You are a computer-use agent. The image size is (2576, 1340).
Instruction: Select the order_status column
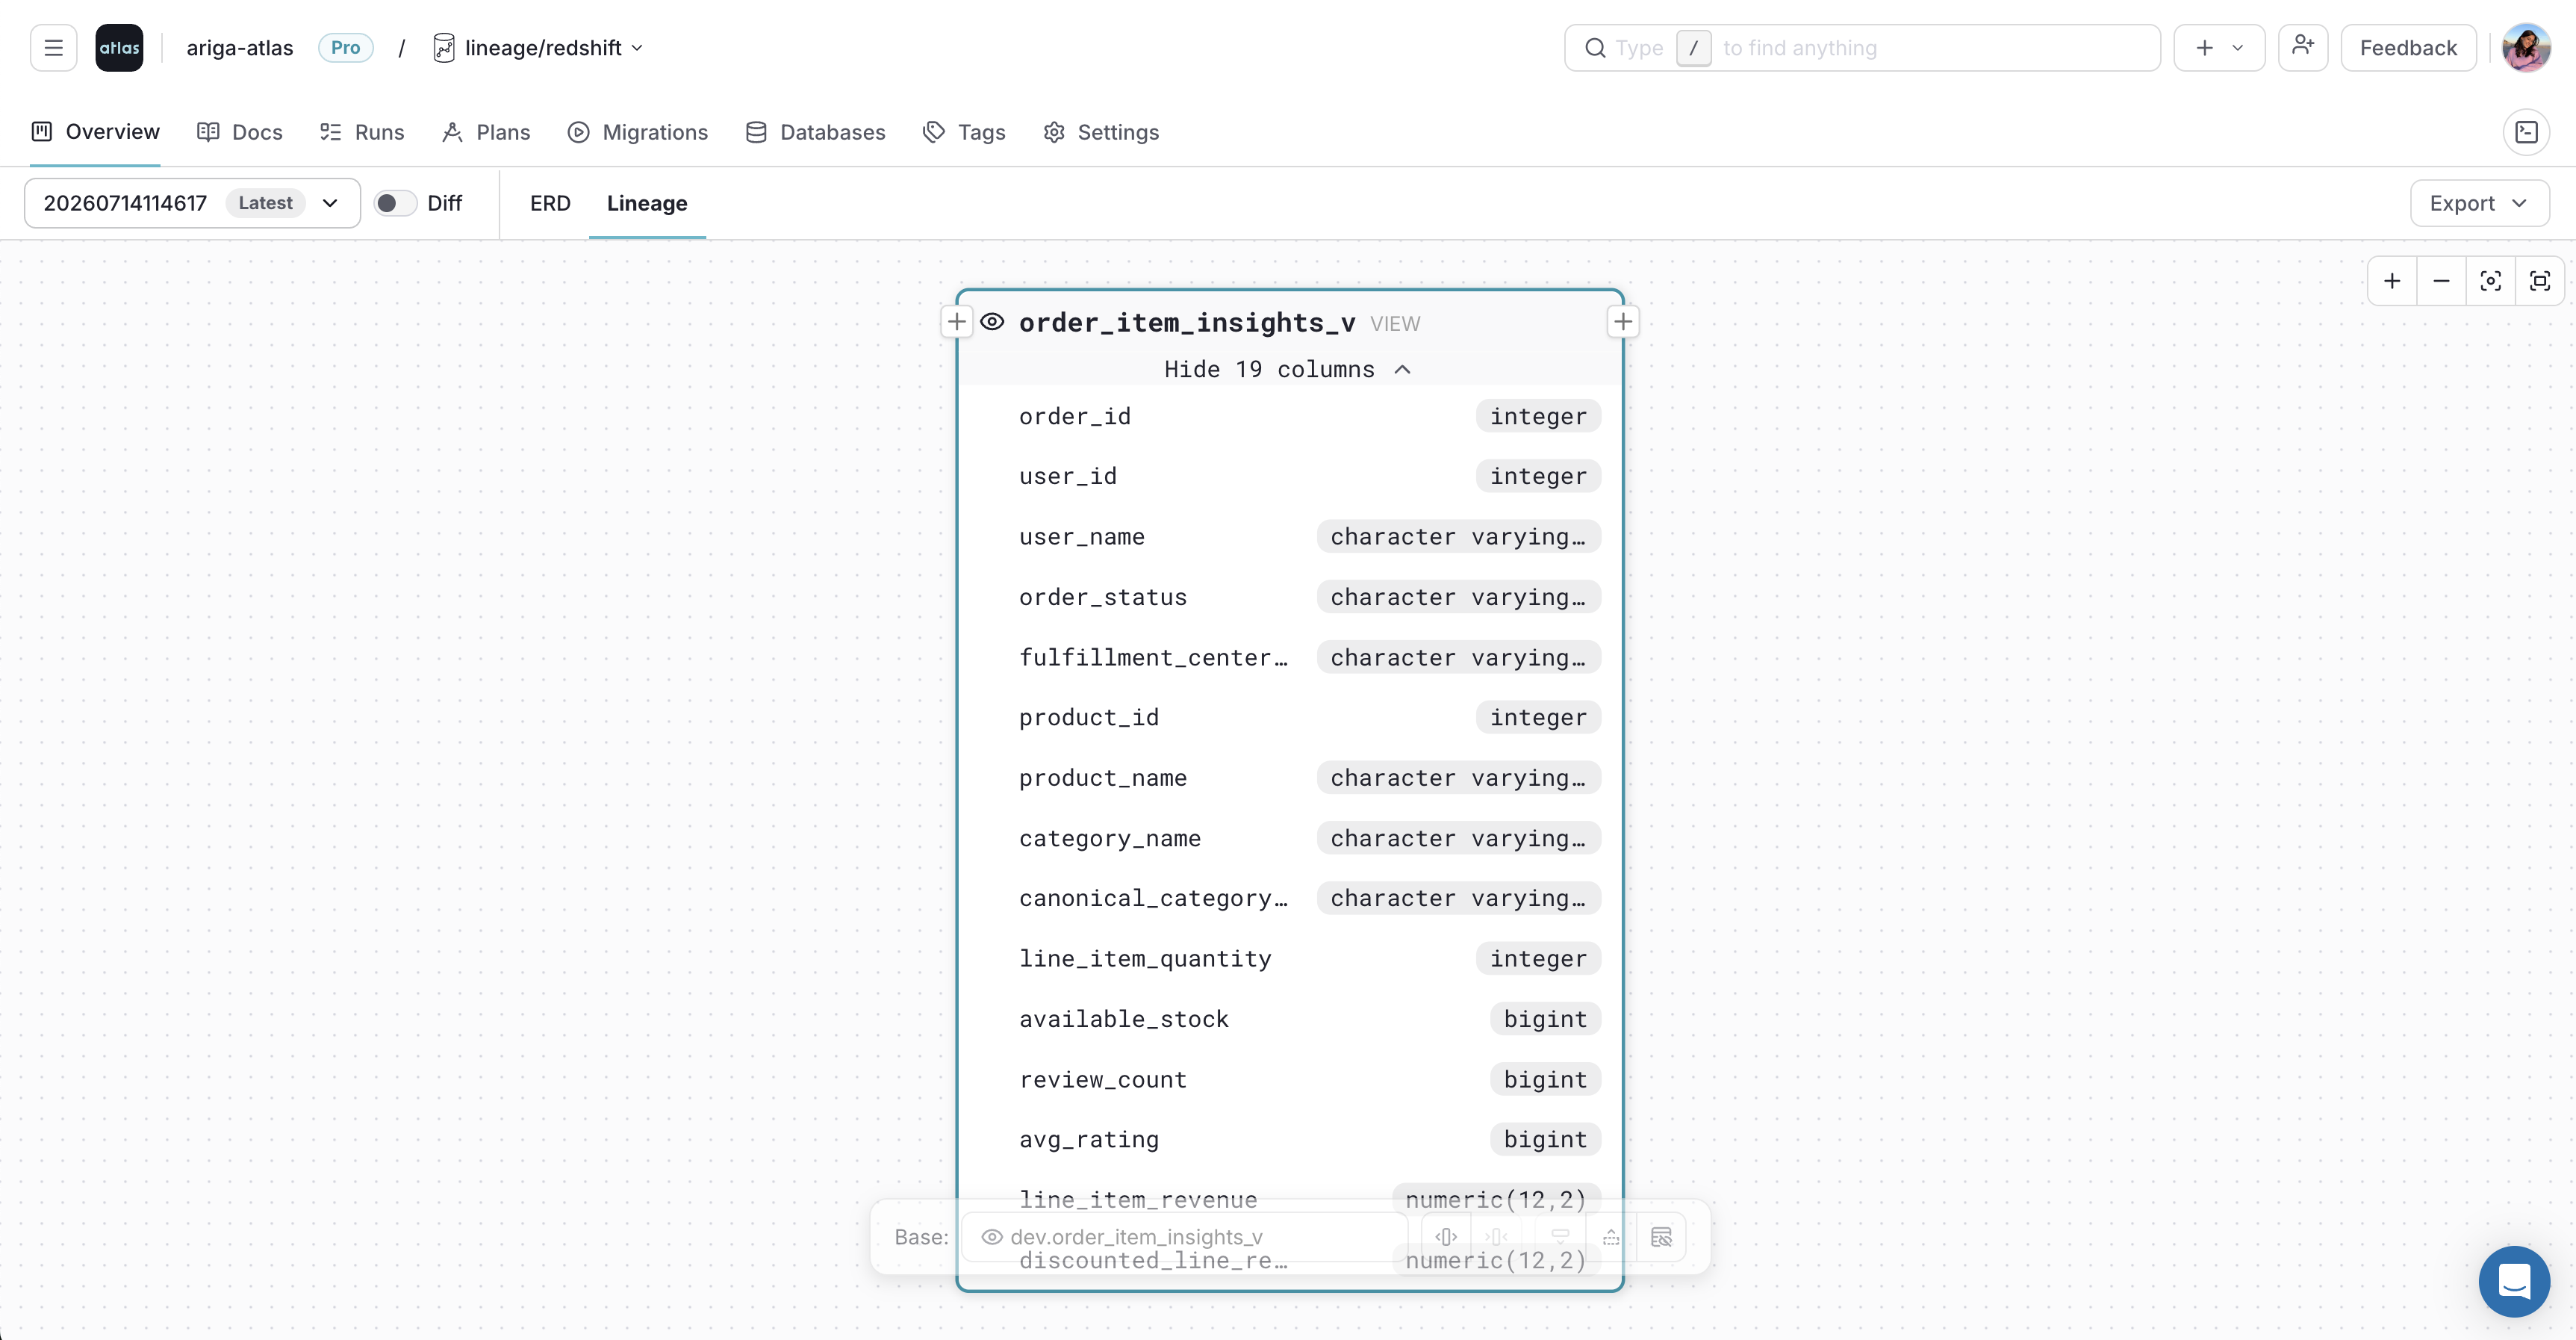coord(1290,597)
